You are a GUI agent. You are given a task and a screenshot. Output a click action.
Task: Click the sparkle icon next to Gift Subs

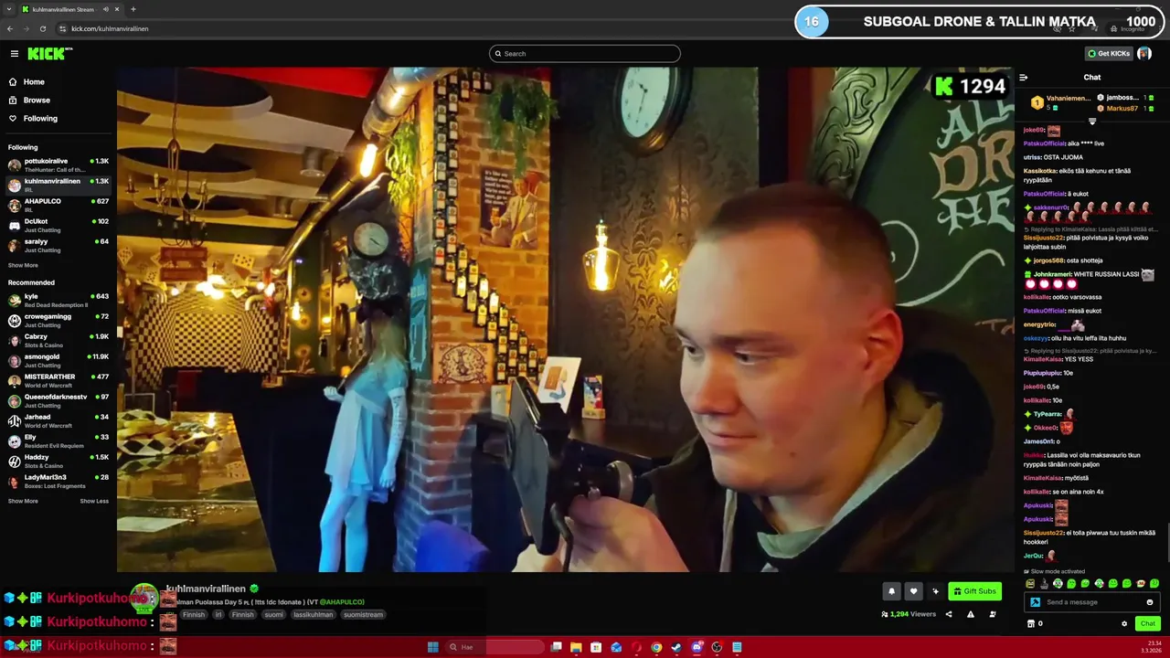point(935,591)
